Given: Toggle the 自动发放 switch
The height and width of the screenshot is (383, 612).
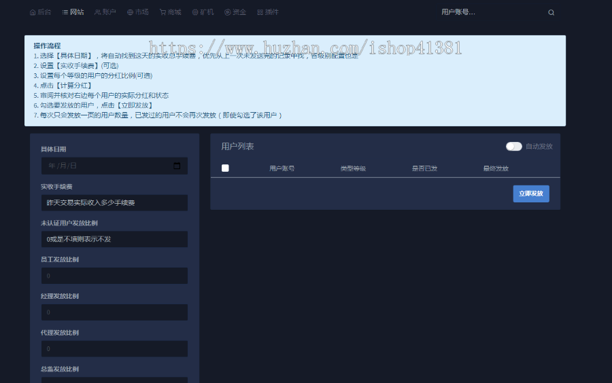Looking at the screenshot, I should coord(513,146).
